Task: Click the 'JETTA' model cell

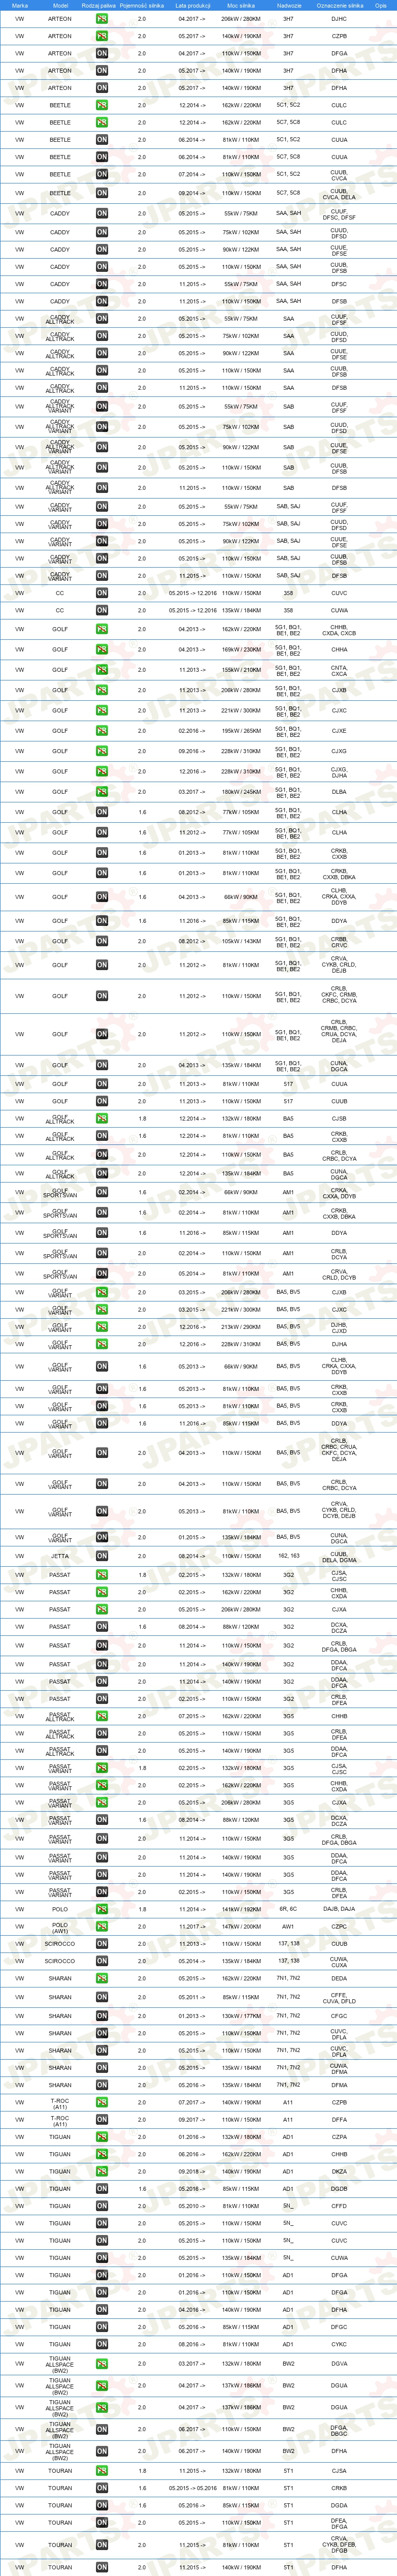Action: (x=60, y=1556)
